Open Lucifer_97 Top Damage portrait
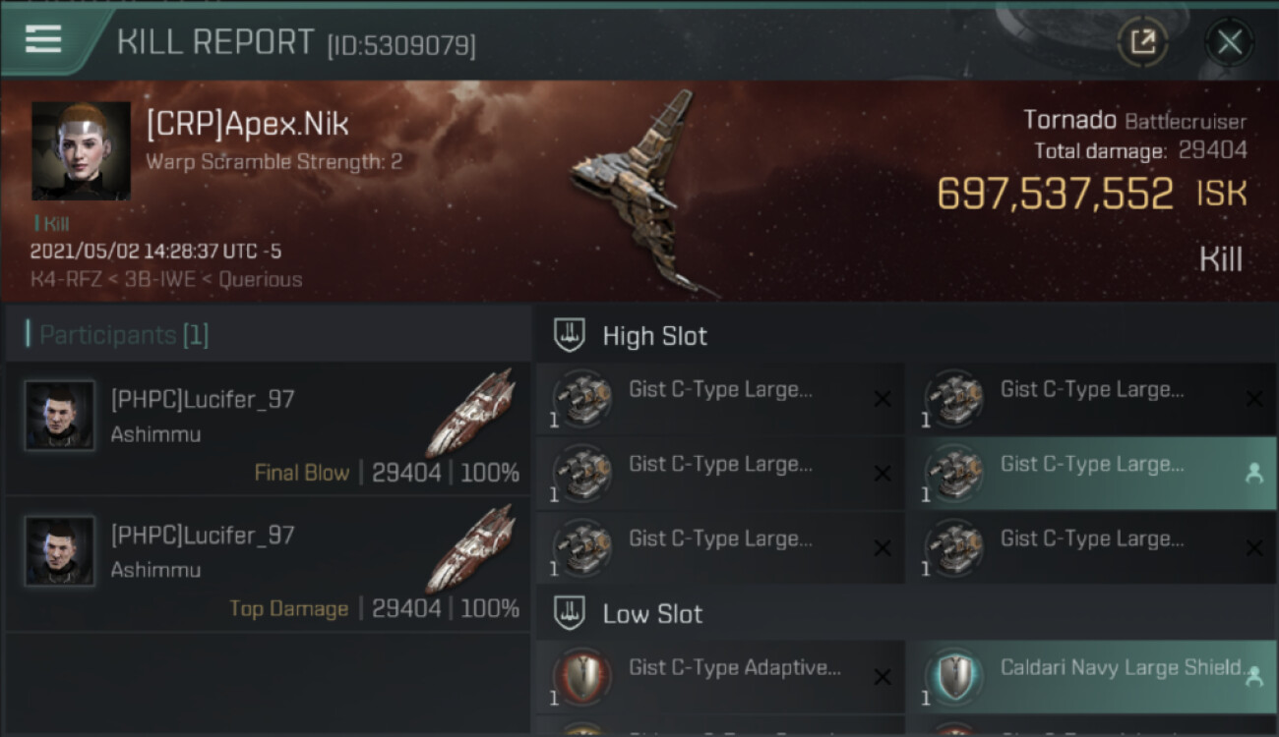Screen dimensions: 1279x737 60,551
